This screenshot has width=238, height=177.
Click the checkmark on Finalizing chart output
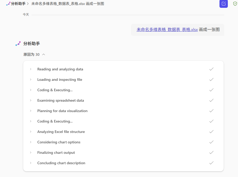(211, 152)
